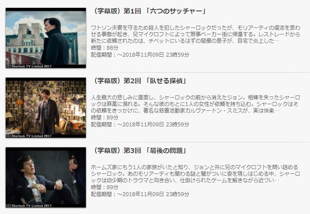The width and height of the screenshot is (310, 214).
Task: Click the 配信期間 date line of episode 1
Action: pos(140,55)
